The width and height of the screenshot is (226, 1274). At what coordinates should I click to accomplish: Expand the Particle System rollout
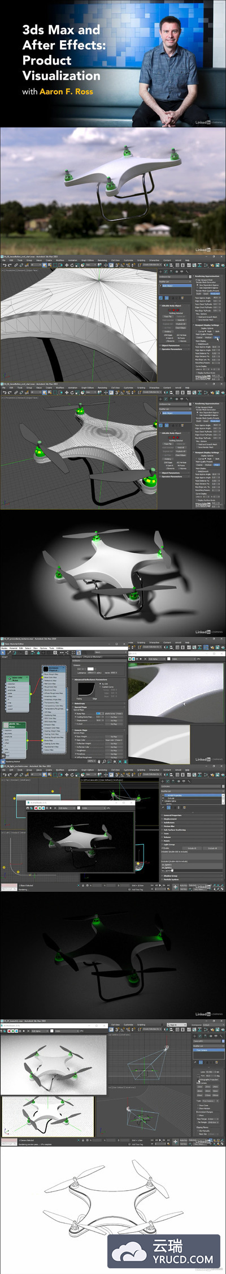point(192,879)
